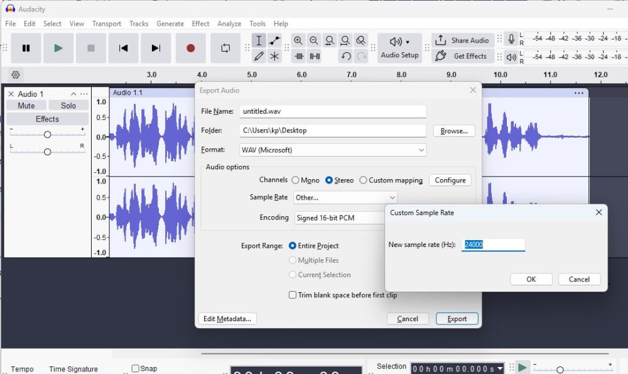The height and width of the screenshot is (374, 628).
Task: Open Selection time format dropdown arrow
Action: pyautogui.click(x=500, y=368)
